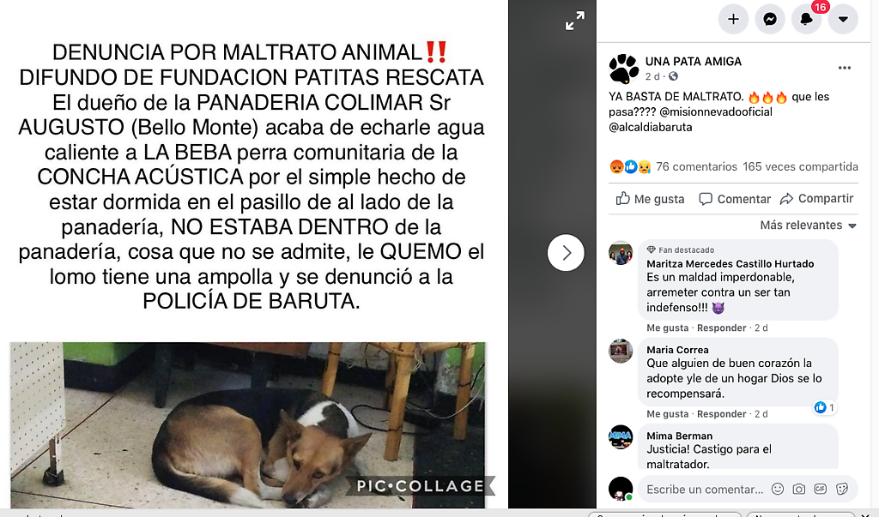
Task: Reply to Maria Correa's comment
Action: click(x=721, y=414)
